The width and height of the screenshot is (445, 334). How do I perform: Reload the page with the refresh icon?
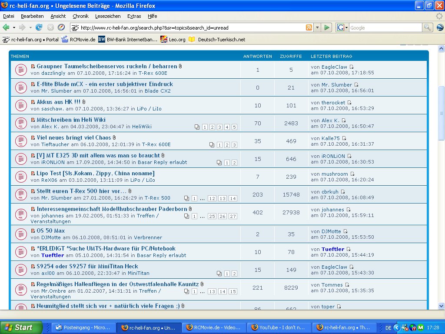tap(39, 27)
